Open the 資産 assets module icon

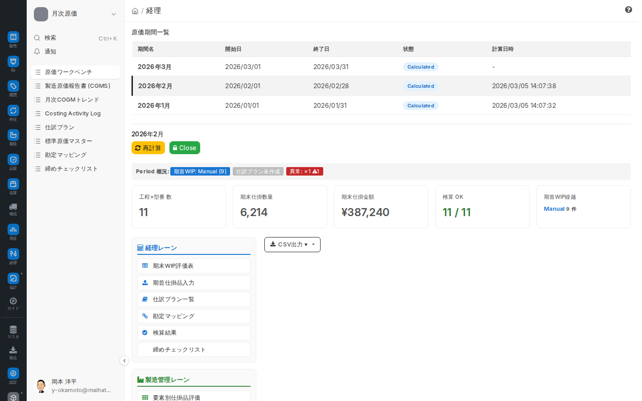tap(13, 229)
